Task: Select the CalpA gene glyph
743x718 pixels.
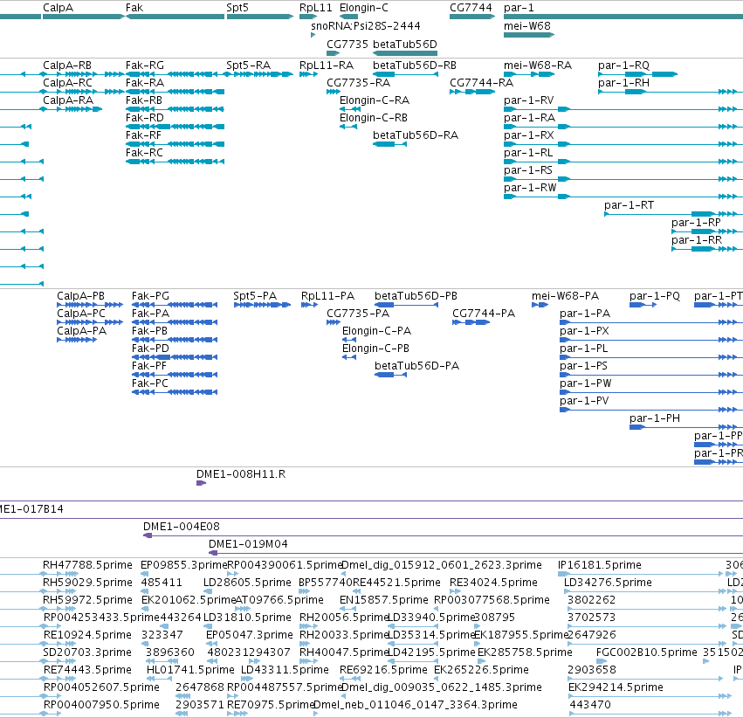Action: tap(84, 17)
